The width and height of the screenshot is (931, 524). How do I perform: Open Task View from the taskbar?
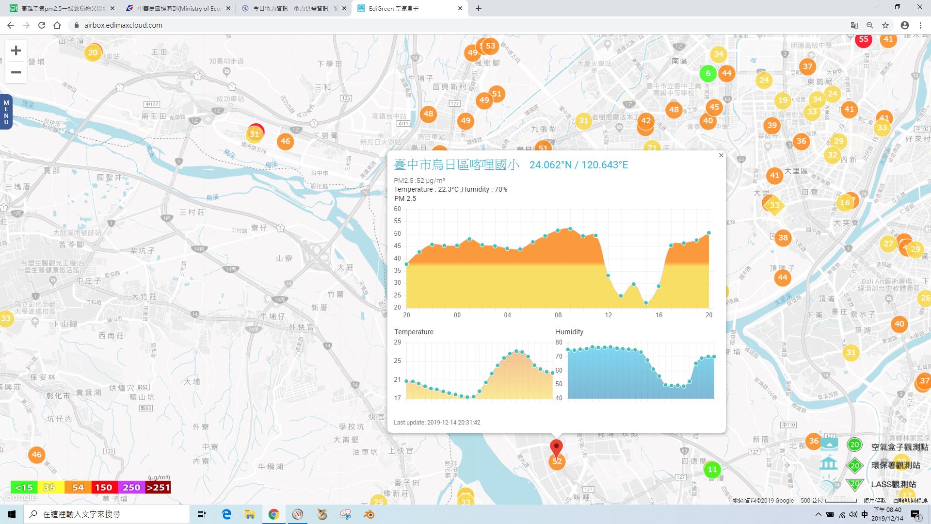(x=202, y=514)
